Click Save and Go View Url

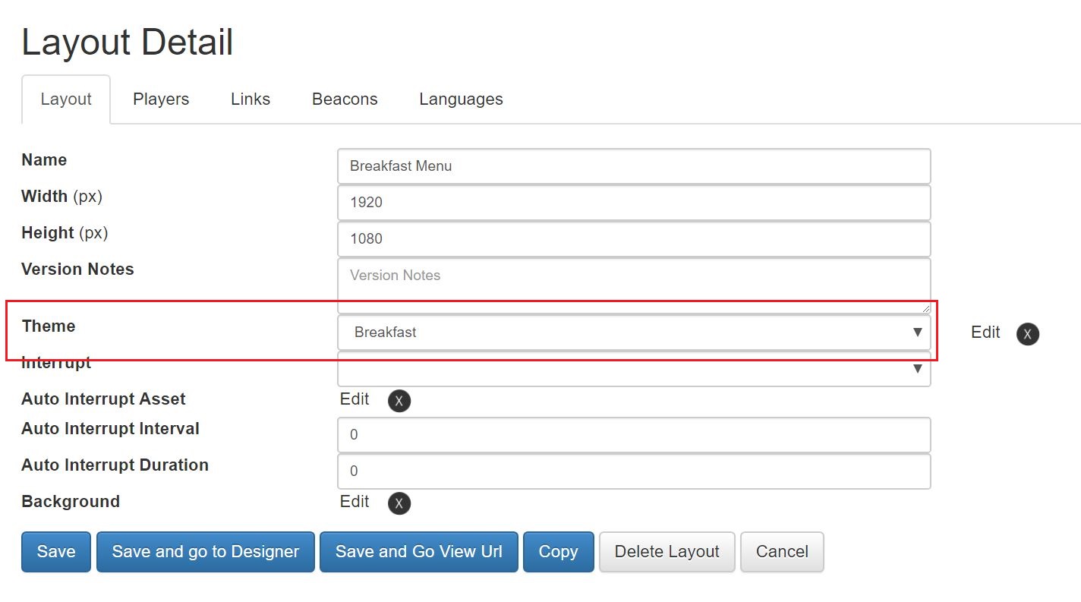coord(419,552)
